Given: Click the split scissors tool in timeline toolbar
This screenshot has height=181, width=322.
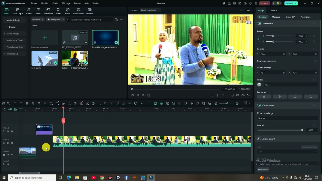Looking at the screenshot, I should [33, 103].
